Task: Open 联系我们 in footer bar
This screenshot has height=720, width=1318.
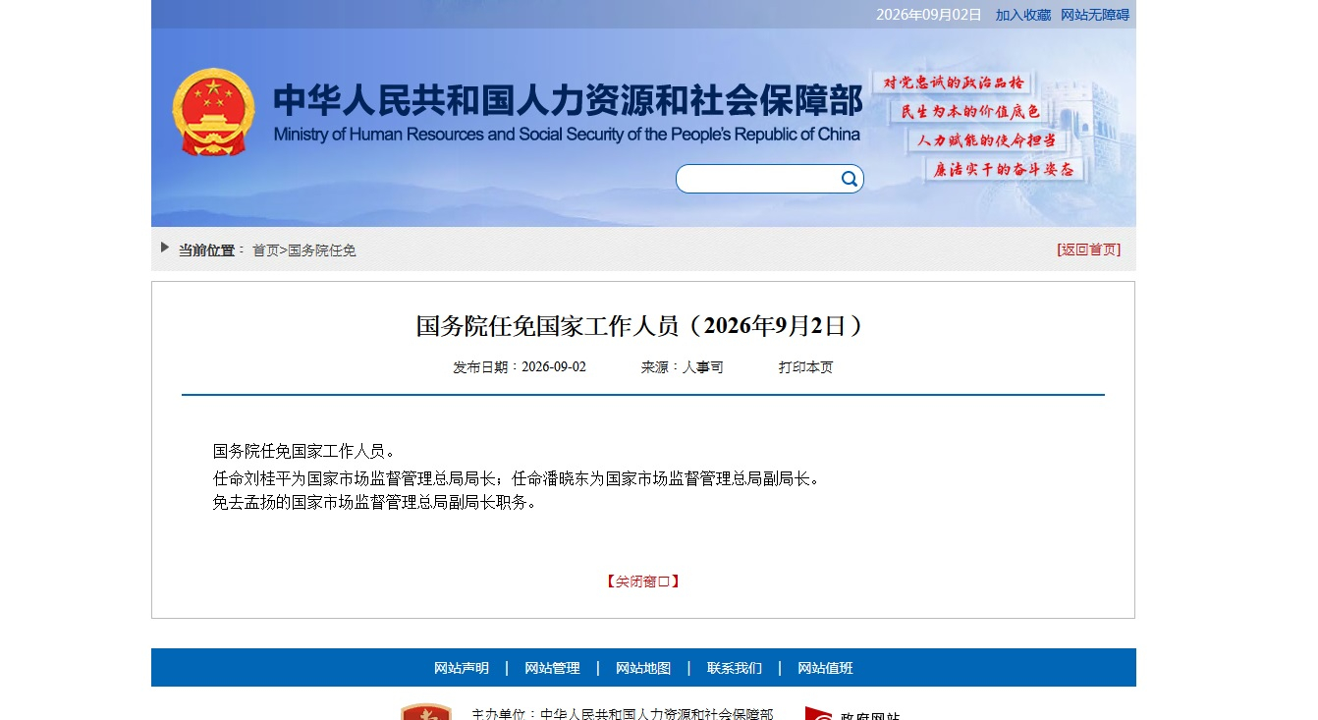Action: (735, 668)
